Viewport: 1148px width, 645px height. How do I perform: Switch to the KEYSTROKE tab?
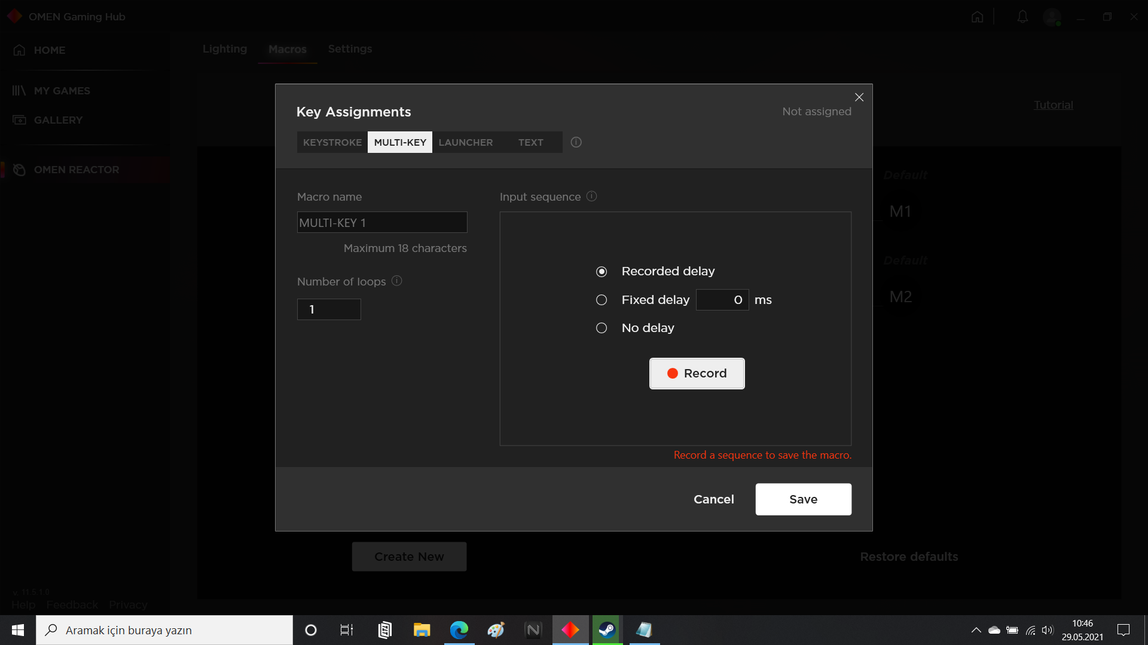click(332, 142)
